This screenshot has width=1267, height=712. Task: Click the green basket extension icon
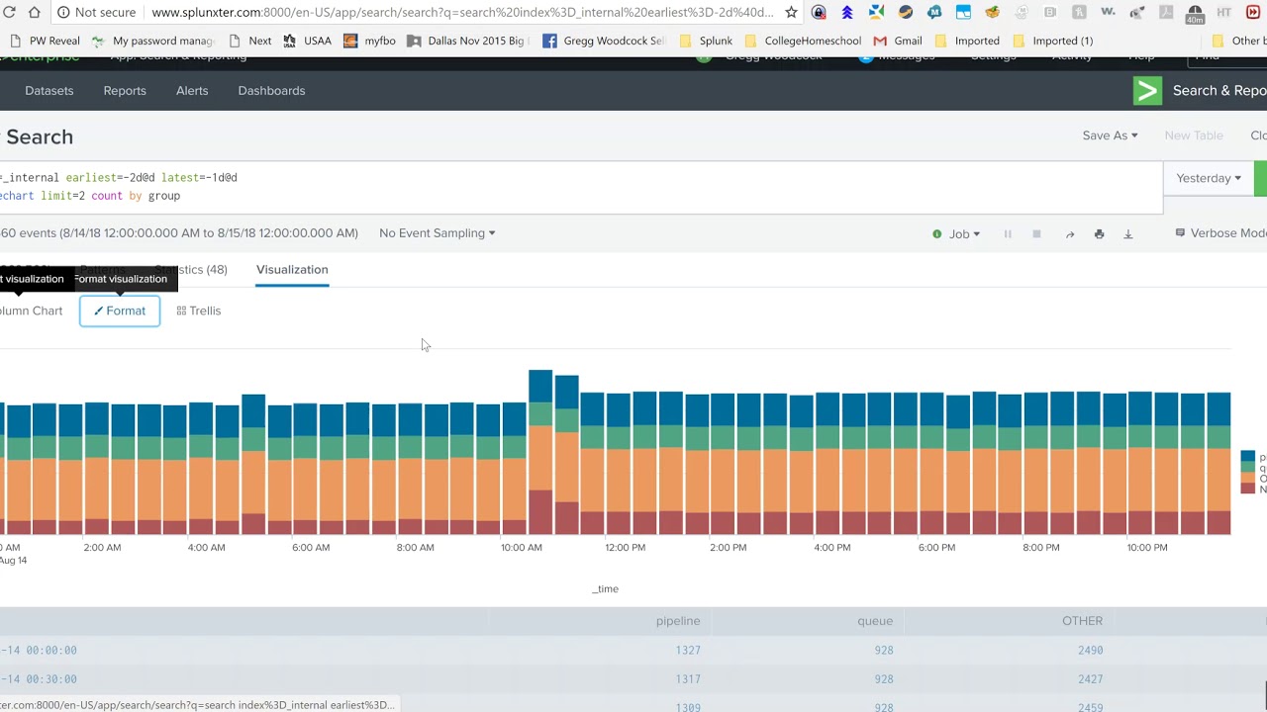pyautogui.click(x=993, y=12)
